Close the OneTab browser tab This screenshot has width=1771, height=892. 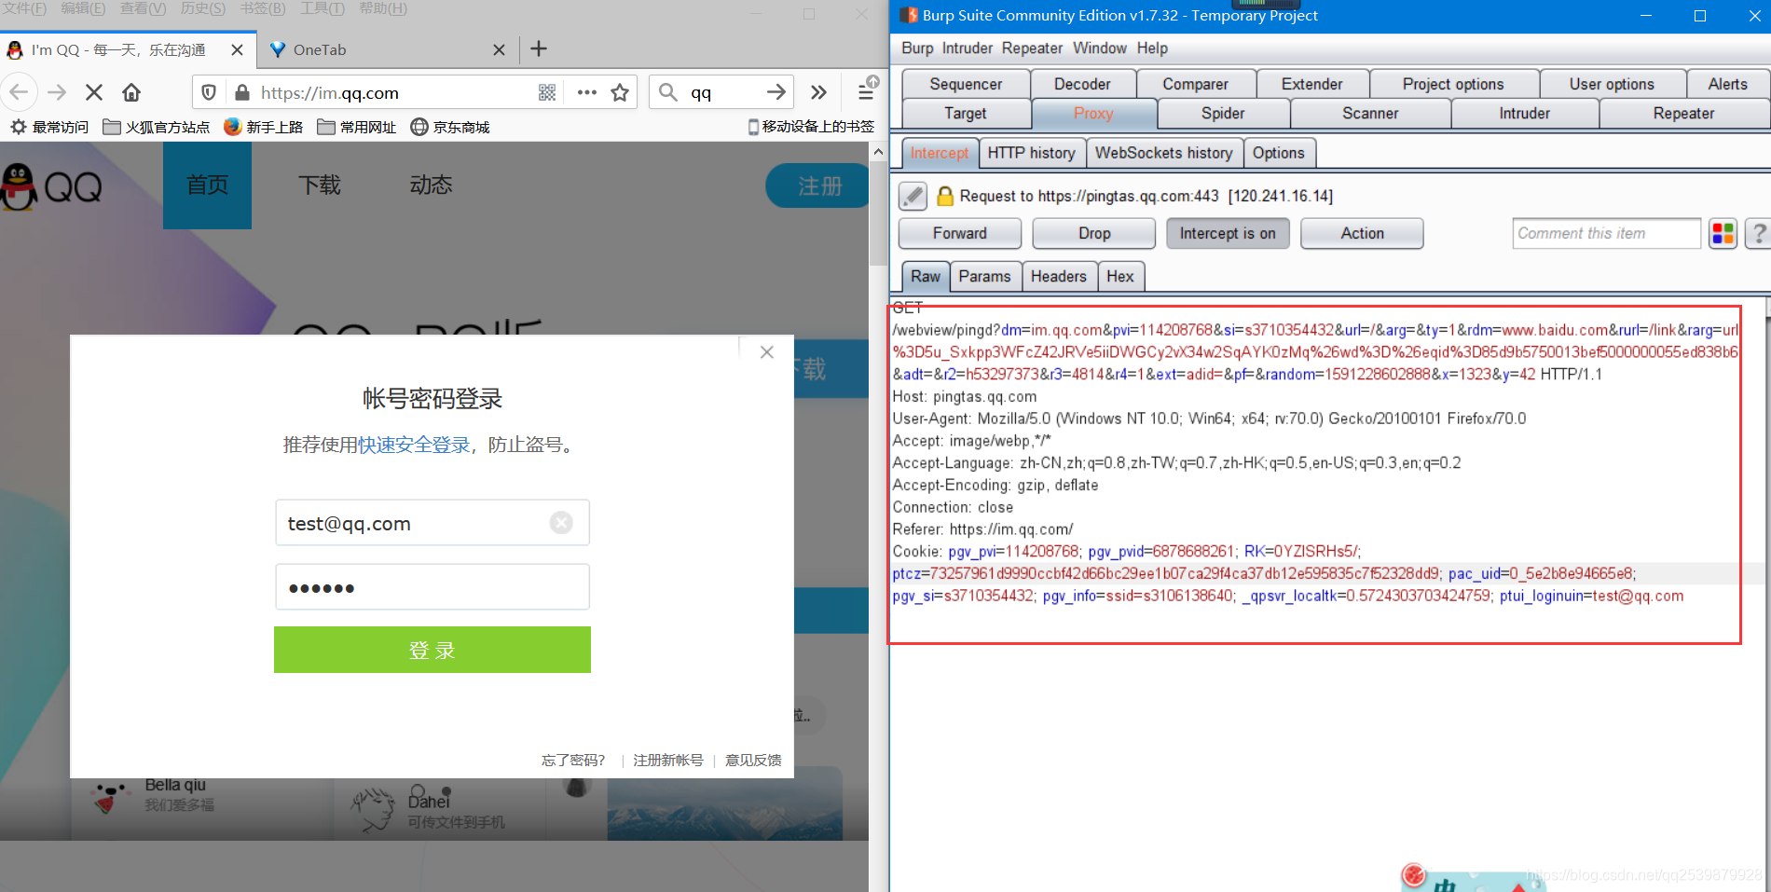499,50
